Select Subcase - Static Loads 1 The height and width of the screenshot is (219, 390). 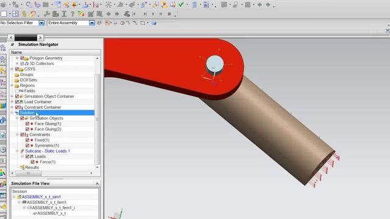[x=48, y=151]
